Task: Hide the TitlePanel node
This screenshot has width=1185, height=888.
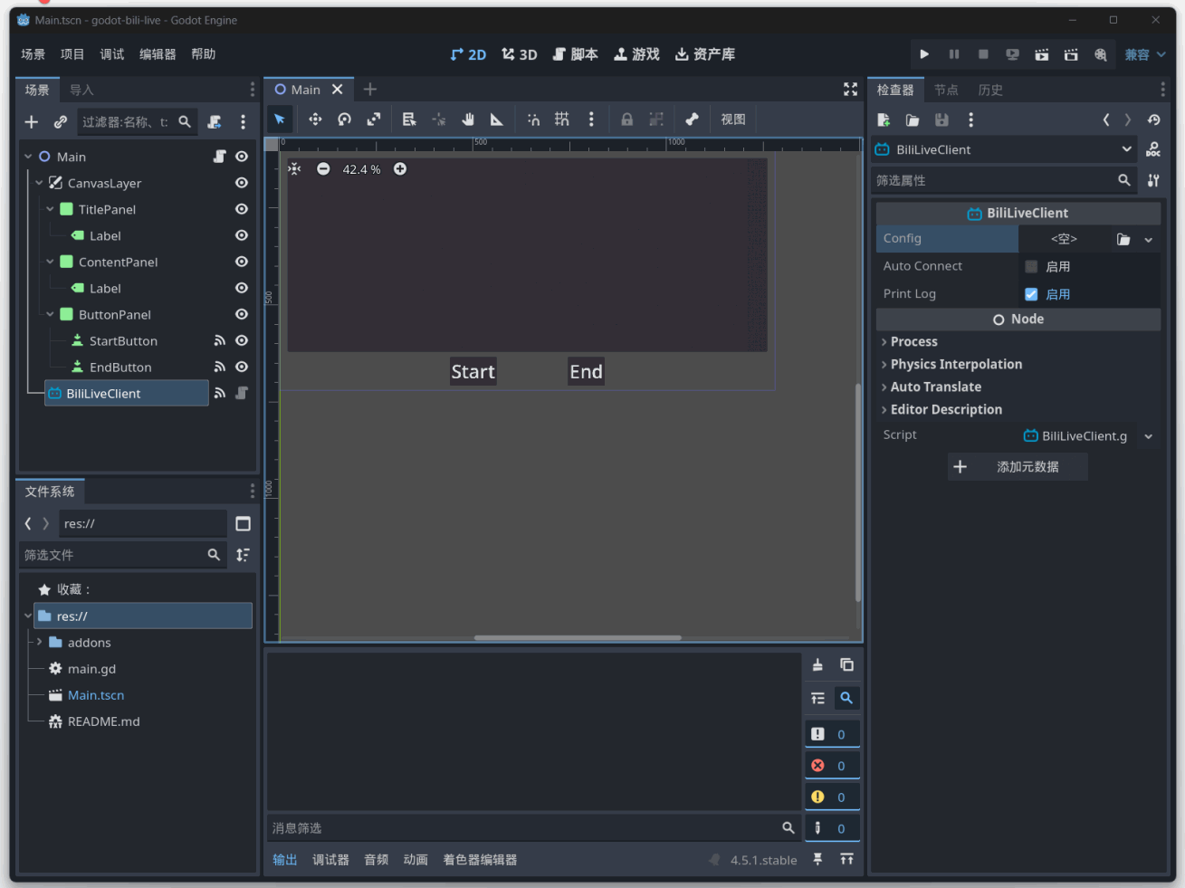Action: point(242,209)
